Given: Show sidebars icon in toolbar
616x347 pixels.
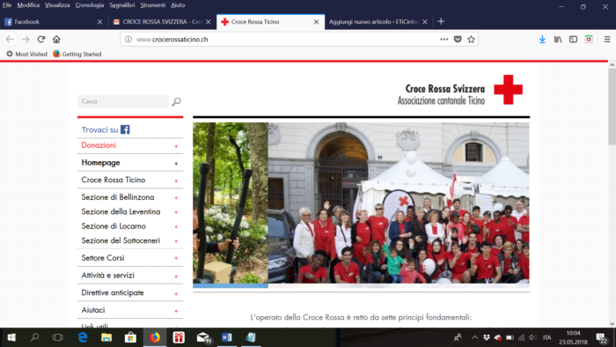Looking at the screenshot, I should pyautogui.click(x=573, y=40).
